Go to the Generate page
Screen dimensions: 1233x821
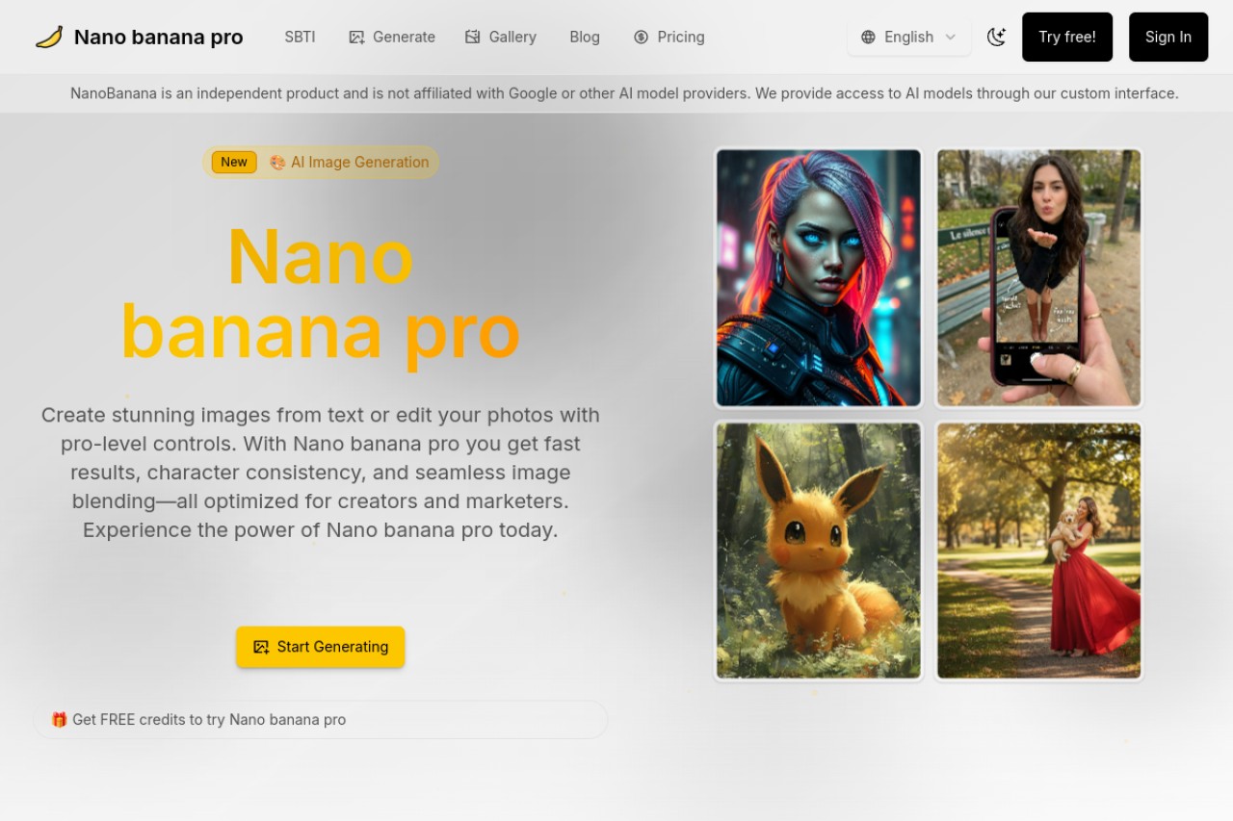tap(392, 37)
